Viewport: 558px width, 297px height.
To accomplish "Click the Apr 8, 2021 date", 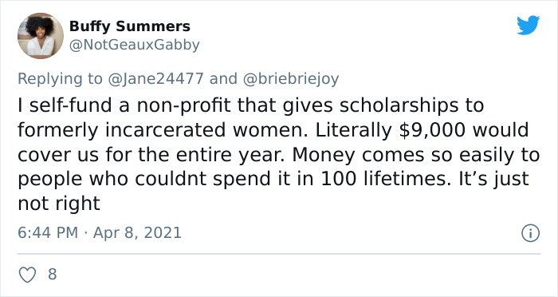I will pos(137,233).
